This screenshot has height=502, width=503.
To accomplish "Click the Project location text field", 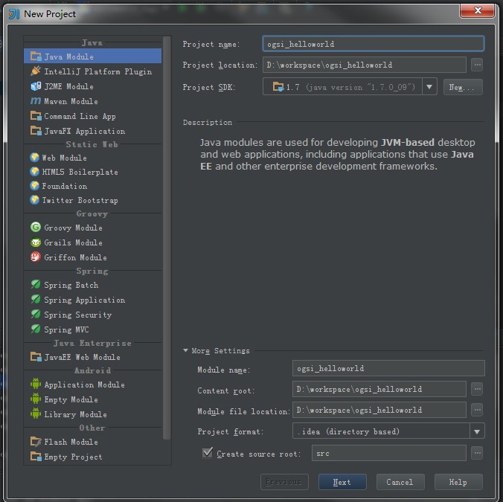I will click(x=365, y=65).
